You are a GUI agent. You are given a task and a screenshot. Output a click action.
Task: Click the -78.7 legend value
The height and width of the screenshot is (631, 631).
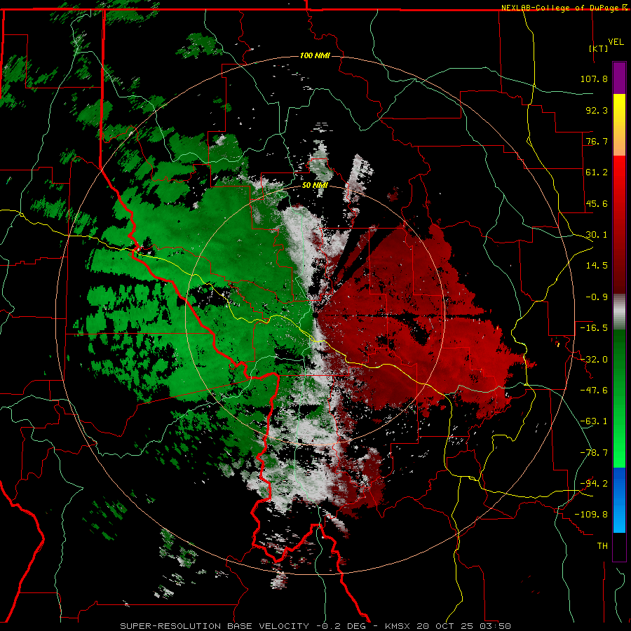594,453
